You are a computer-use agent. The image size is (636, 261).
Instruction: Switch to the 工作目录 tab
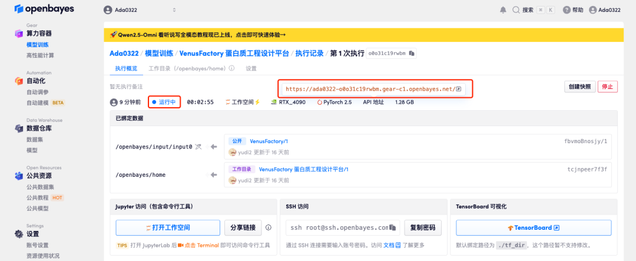tap(187, 68)
